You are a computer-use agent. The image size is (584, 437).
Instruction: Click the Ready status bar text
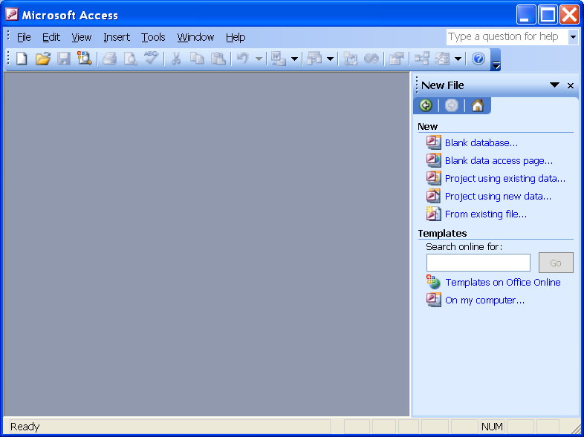click(25, 427)
